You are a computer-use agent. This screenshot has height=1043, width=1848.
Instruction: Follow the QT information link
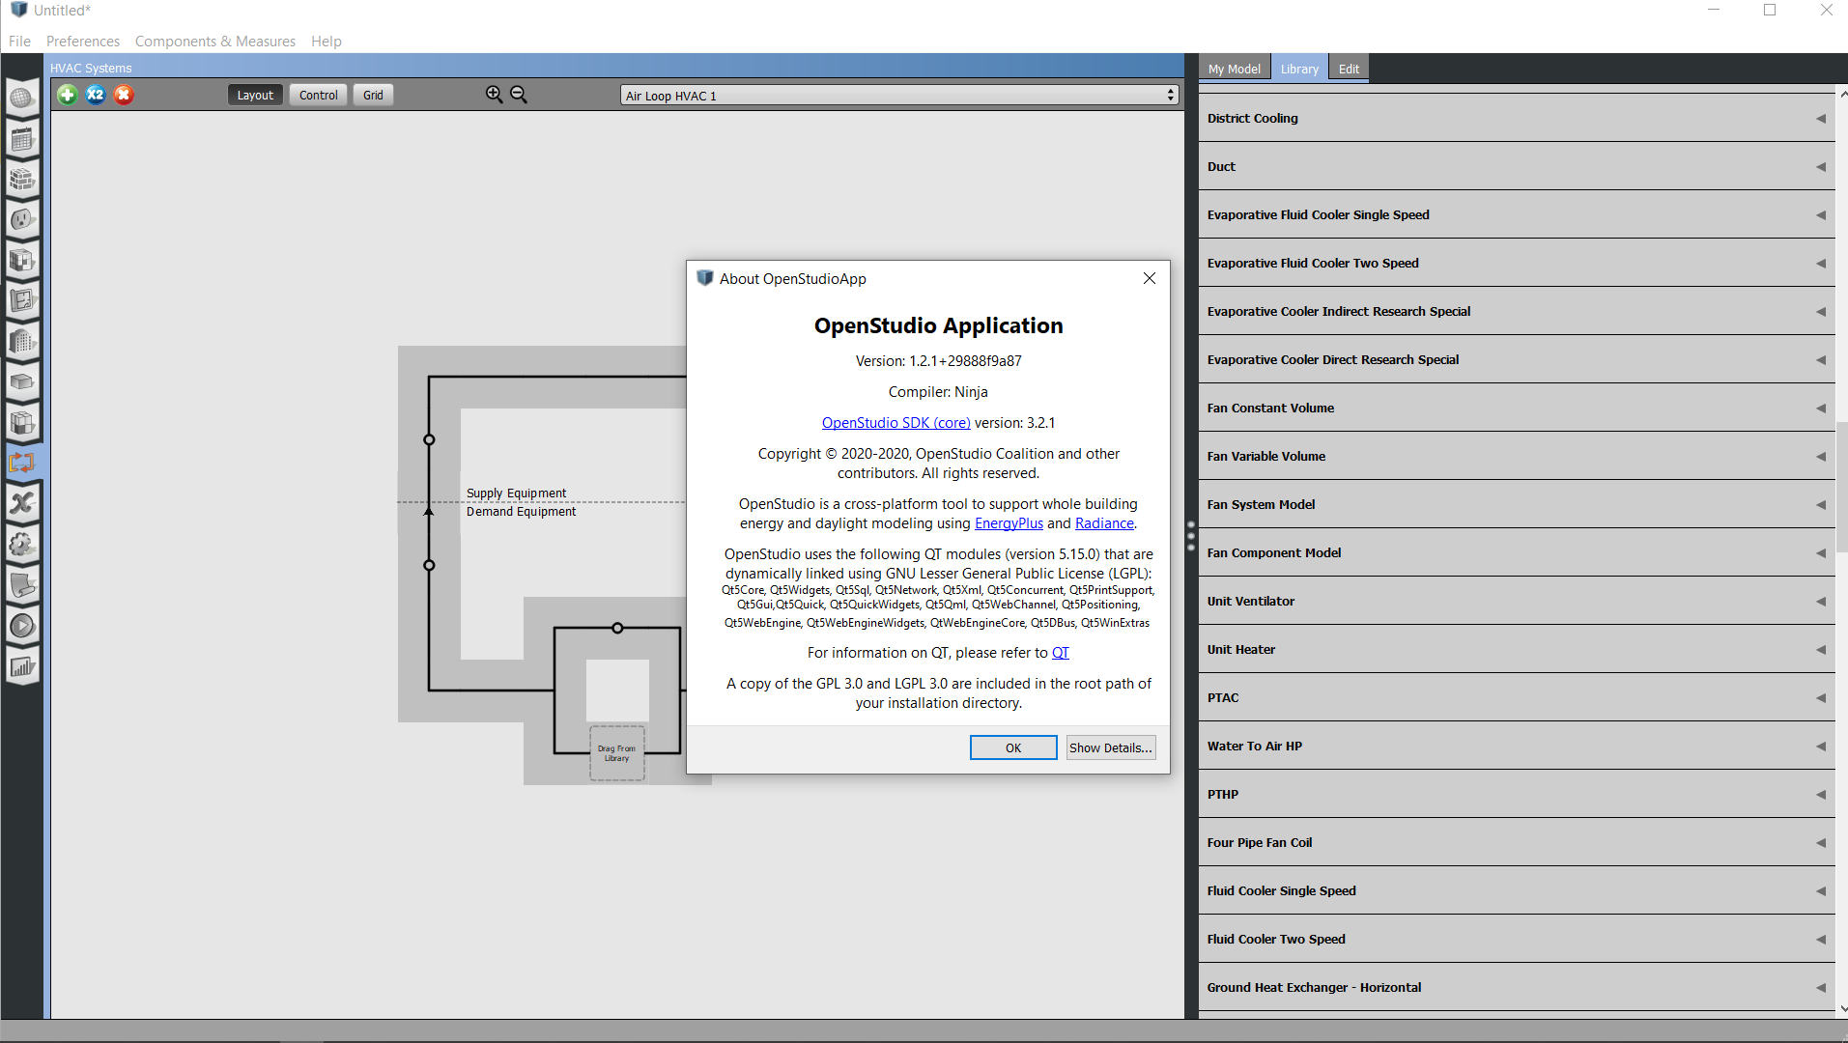point(1061,653)
